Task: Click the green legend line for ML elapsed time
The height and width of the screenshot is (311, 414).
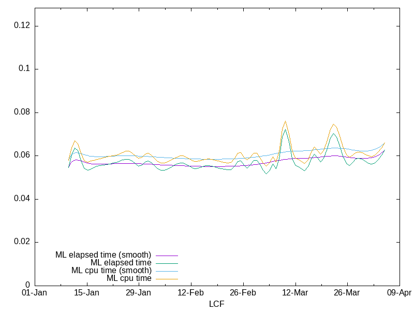Action: [x=166, y=263]
